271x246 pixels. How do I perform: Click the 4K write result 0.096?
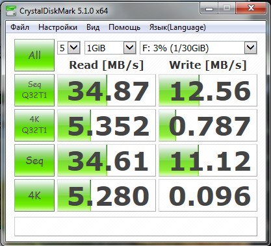[208, 195]
